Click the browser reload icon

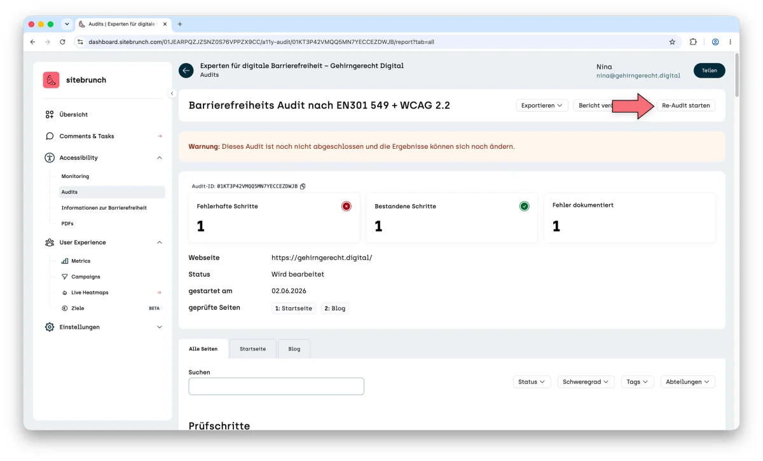pos(62,42)
